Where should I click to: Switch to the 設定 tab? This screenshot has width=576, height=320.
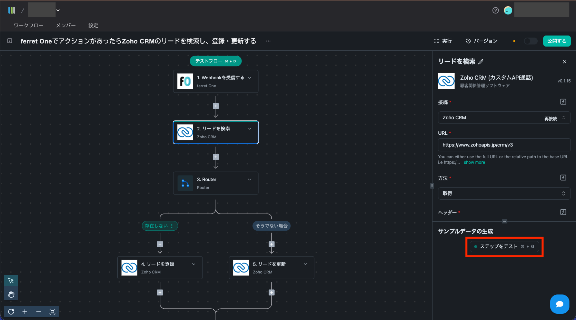pos(93,26)
